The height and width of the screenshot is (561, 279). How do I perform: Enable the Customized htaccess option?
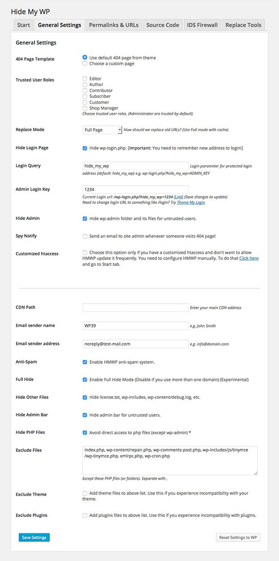(84, 252)
